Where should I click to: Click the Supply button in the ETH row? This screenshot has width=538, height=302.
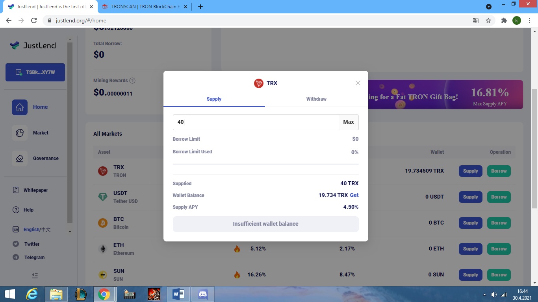pyautogui.click(x=471, y=249)
